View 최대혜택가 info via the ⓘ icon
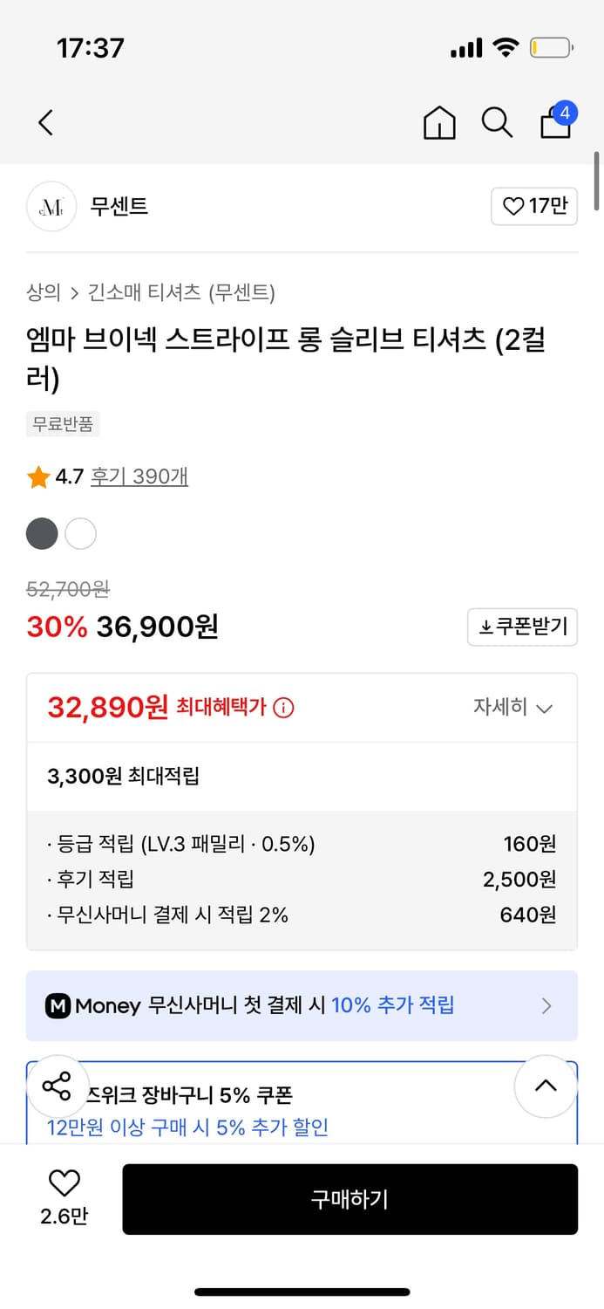The height and width of the screenshot is (1309, 604). pyautogui.click(x=282, y=708)
